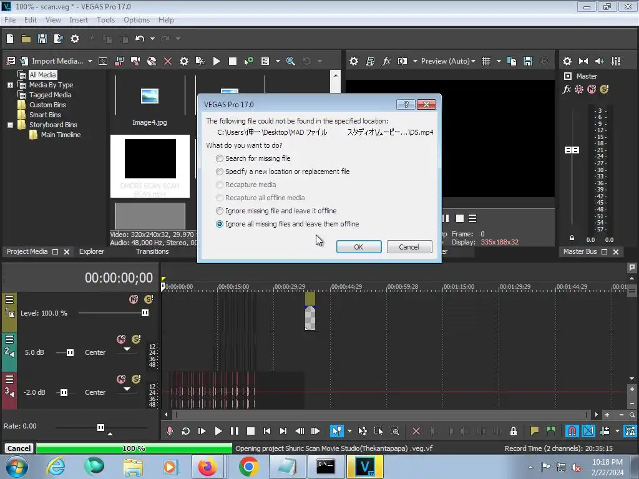Screen dimensions: 639x479
Task: Open Master FX in Master Bus panel
Action: [x=567, y=89]
